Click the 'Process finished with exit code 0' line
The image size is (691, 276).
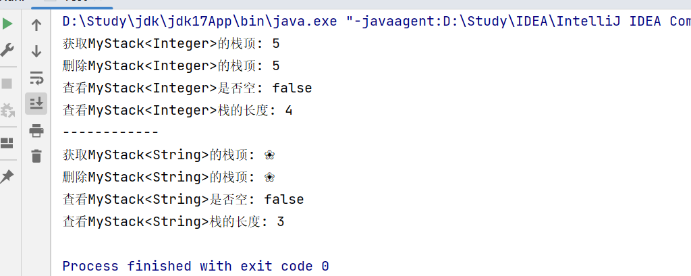[196, 266]
